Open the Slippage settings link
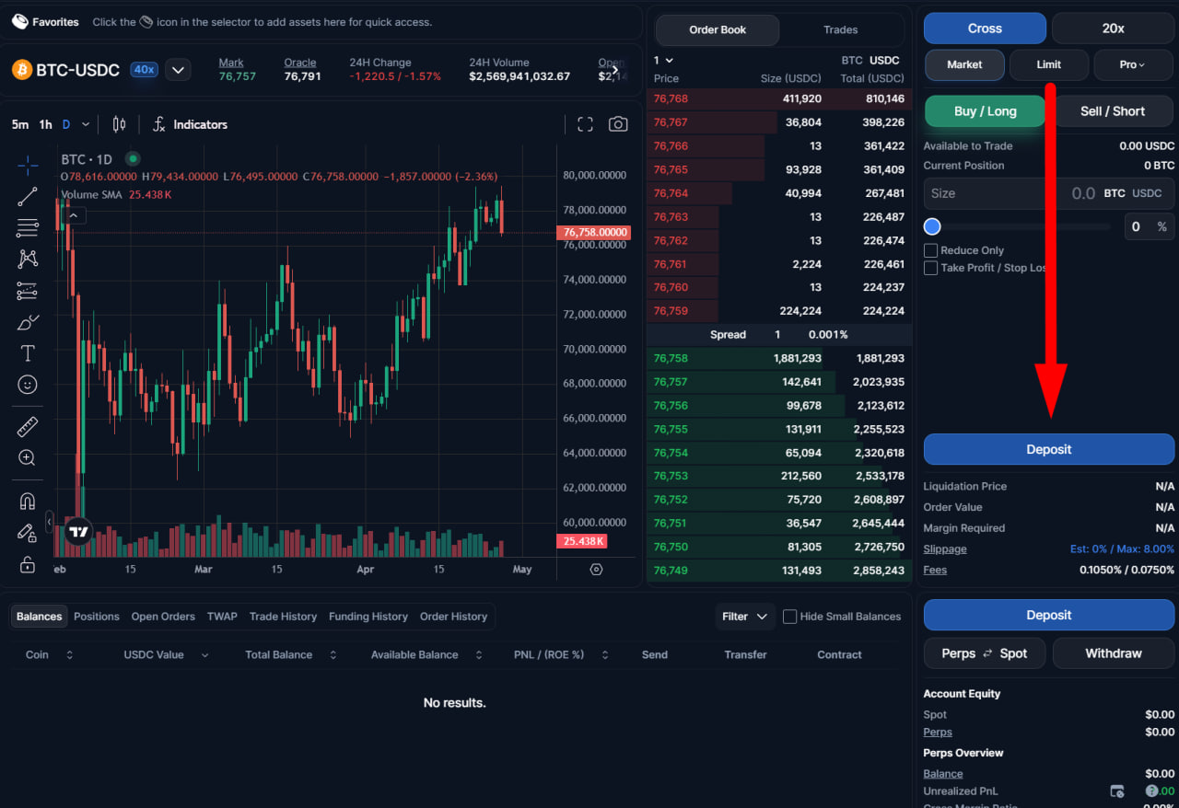The image size is (1179, 808). 945,549
